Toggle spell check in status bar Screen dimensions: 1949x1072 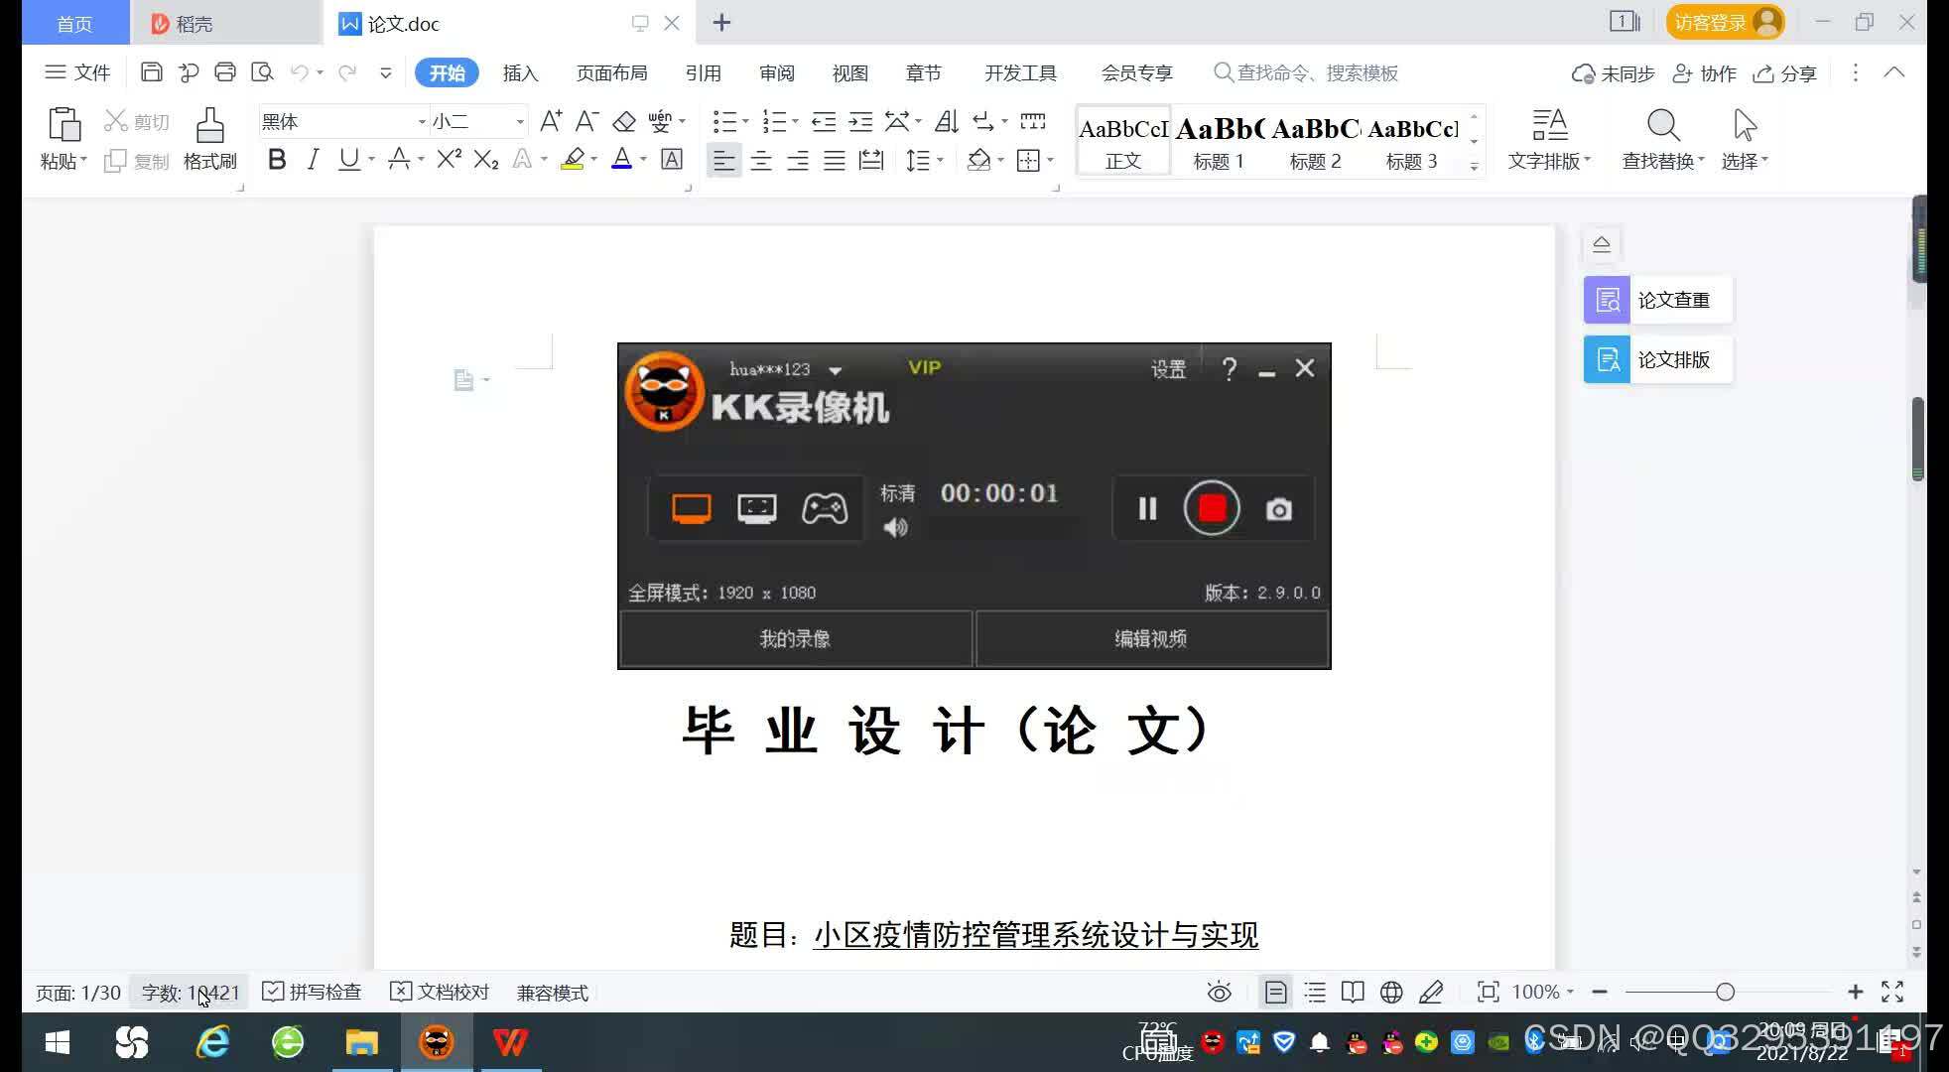tap(312, 992)
